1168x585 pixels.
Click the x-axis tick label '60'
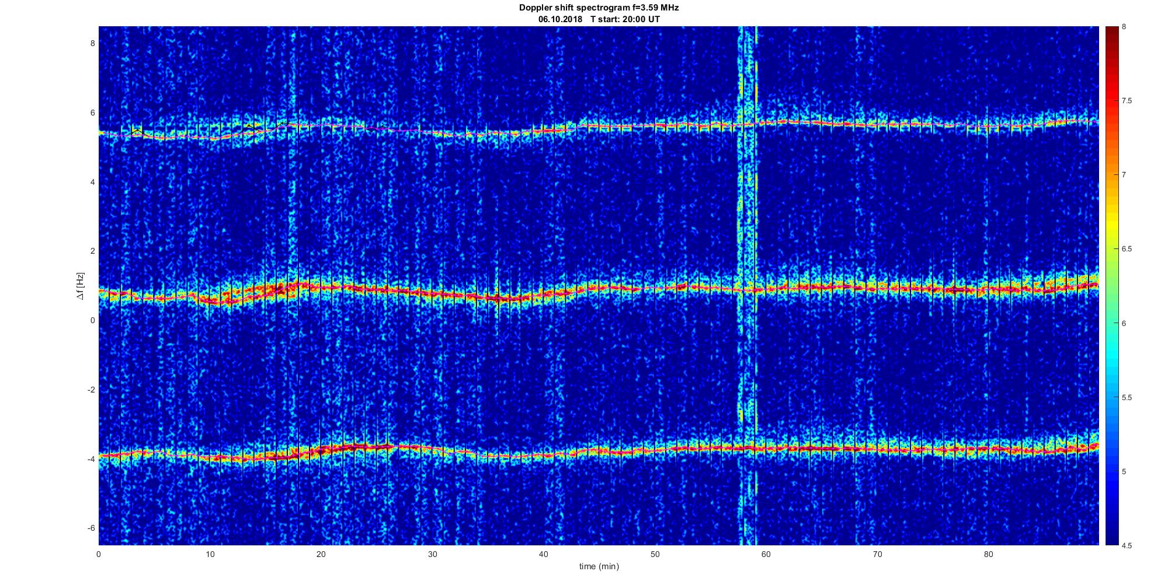pyautogui.click(x=766, y=554)
